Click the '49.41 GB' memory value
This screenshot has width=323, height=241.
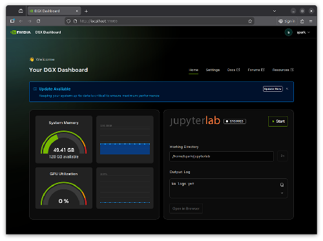pyautogui.click(x=64, y=150)
